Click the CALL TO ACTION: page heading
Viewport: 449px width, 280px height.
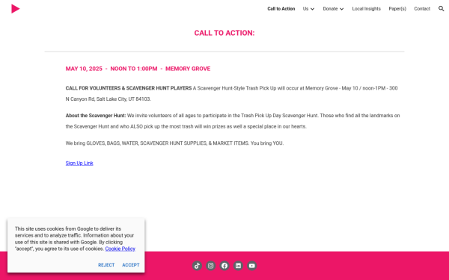click(224, 33)
